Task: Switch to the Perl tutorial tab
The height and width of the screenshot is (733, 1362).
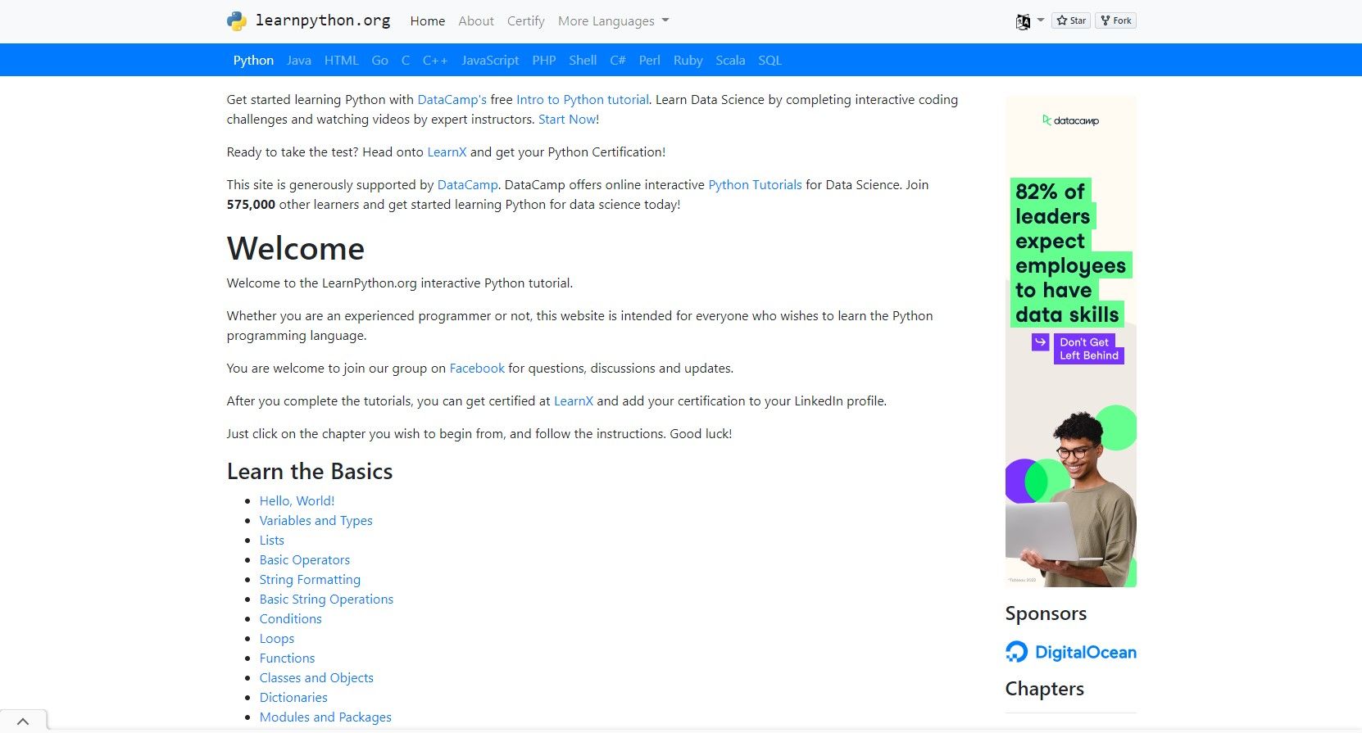Action: pyautogui.click(x=650, y=61)
